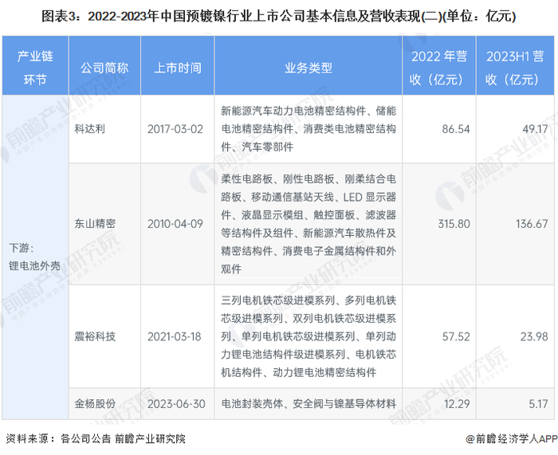Select the '2022年营收（亿元）' column header
Viewport: 558px width, 455px height.
439,66
